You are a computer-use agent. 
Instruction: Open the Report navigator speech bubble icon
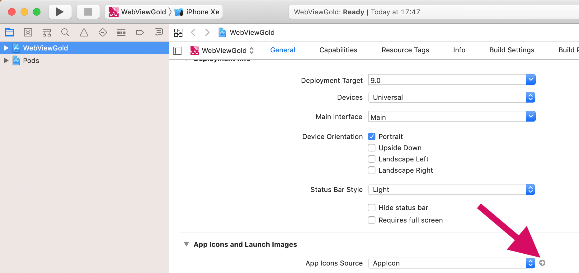[159, 32]
